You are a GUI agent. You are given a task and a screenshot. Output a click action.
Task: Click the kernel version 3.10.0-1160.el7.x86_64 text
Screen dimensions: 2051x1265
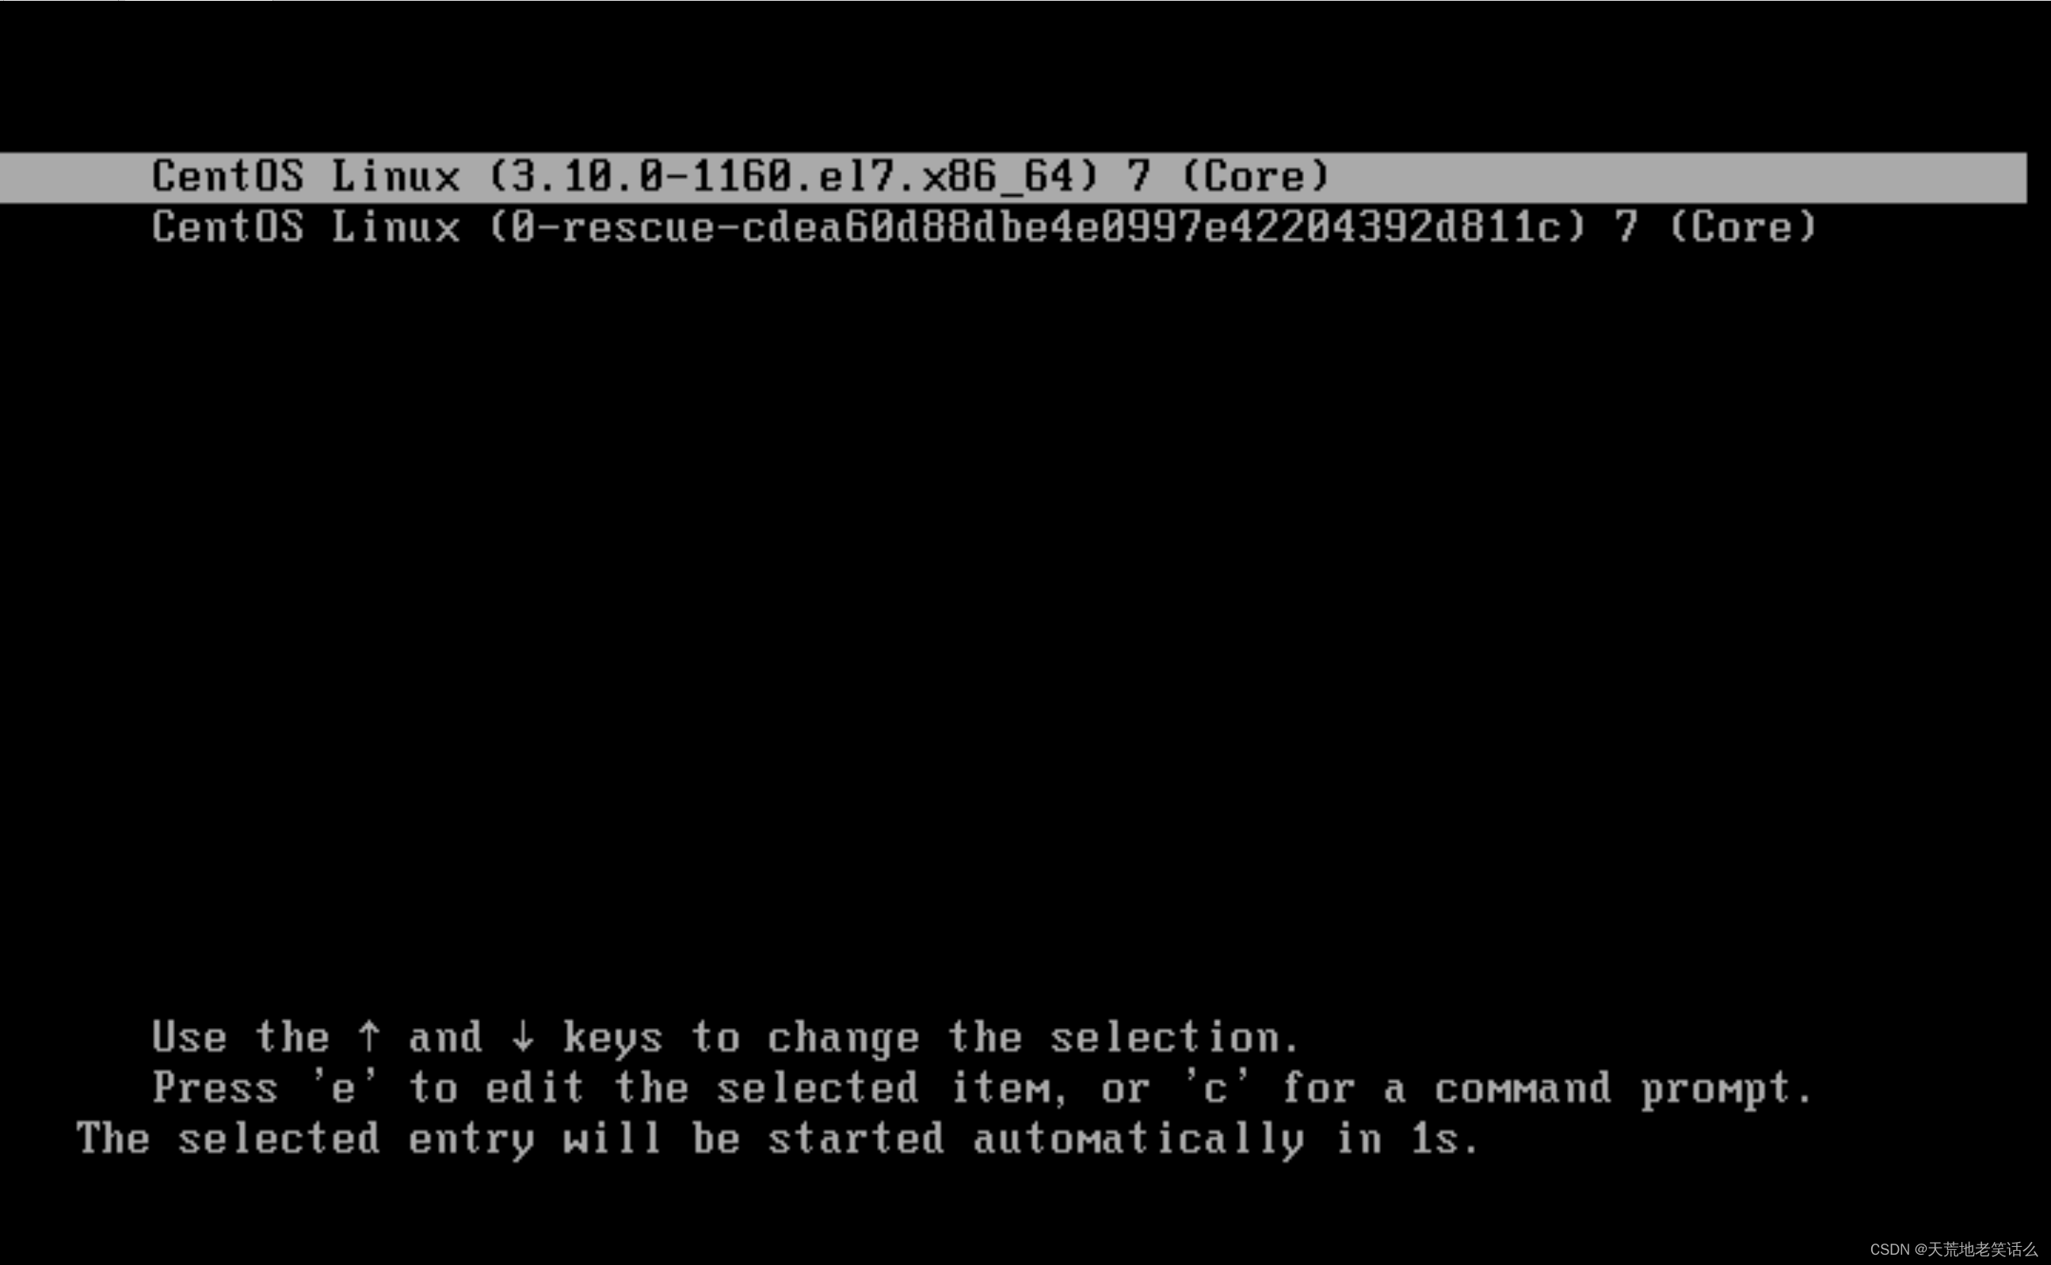pos(792,177)
